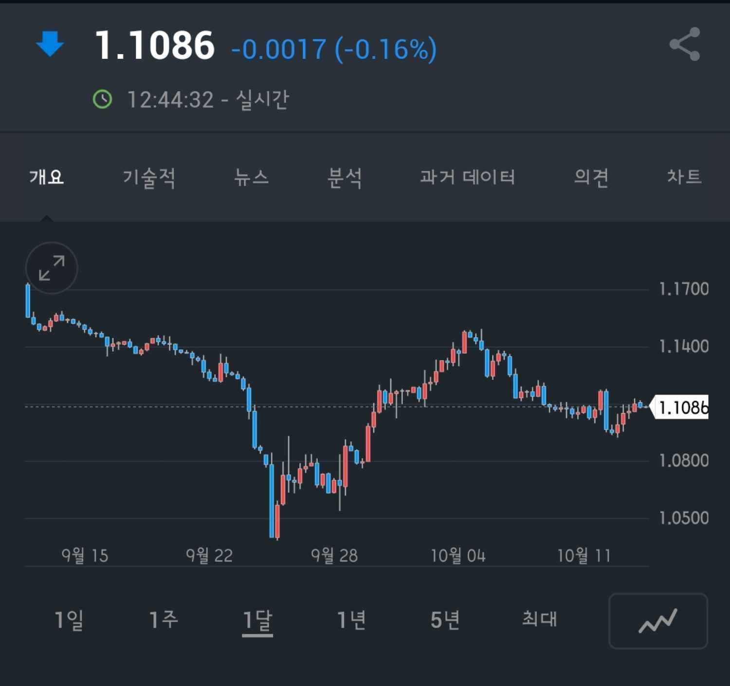
Task: Click the green clock icon
Action: [102, 99]
